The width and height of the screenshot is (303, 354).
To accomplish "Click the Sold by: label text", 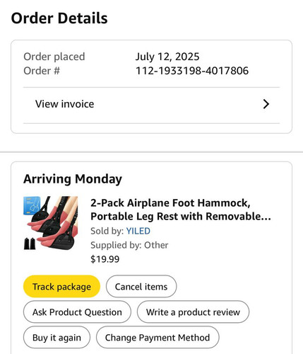I will pos(107,231).
